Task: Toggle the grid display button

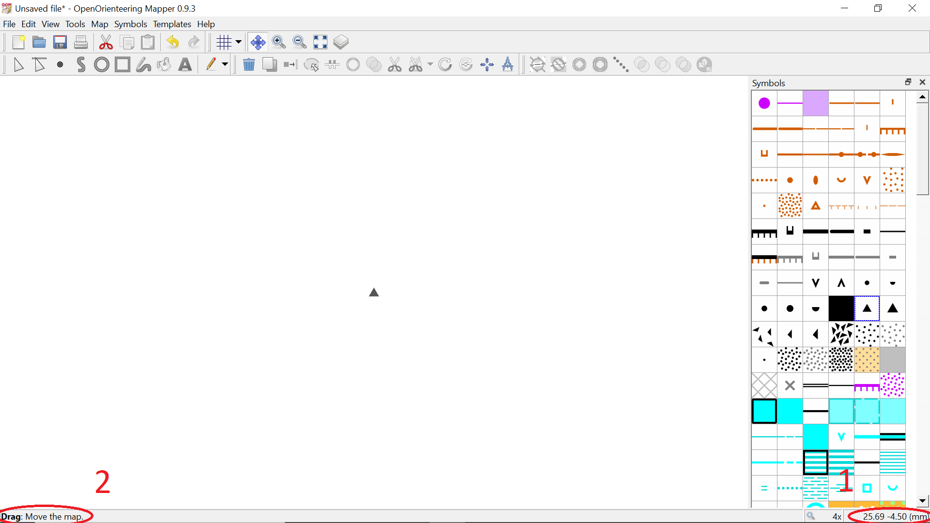Action: coord(224,43)
